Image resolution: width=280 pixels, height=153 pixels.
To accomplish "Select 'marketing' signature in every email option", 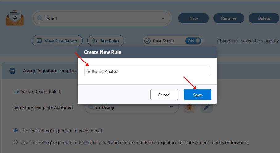I will click(16, 131).
